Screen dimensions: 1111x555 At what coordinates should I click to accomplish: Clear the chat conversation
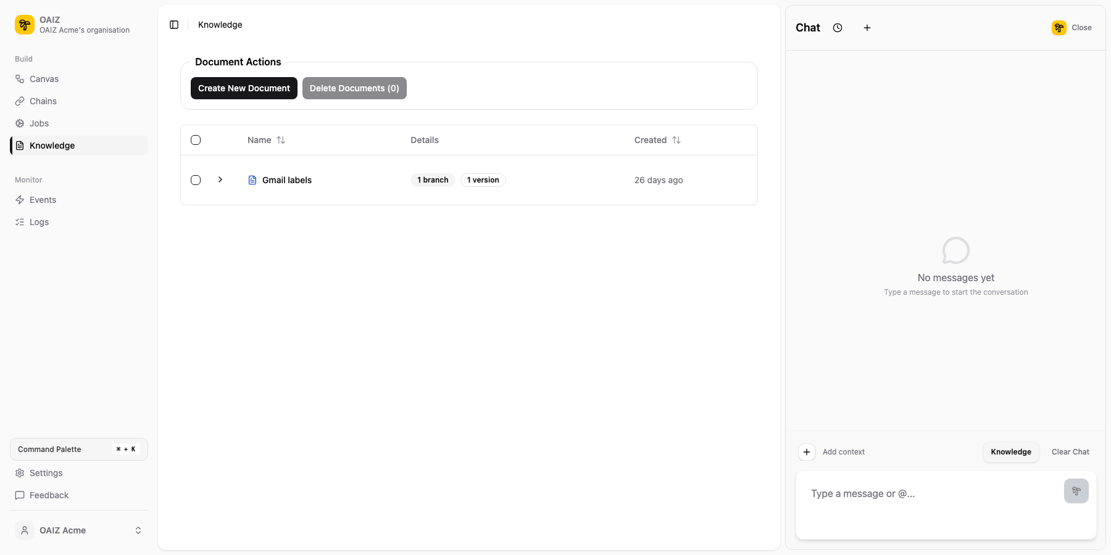(x=1070, y=451)
